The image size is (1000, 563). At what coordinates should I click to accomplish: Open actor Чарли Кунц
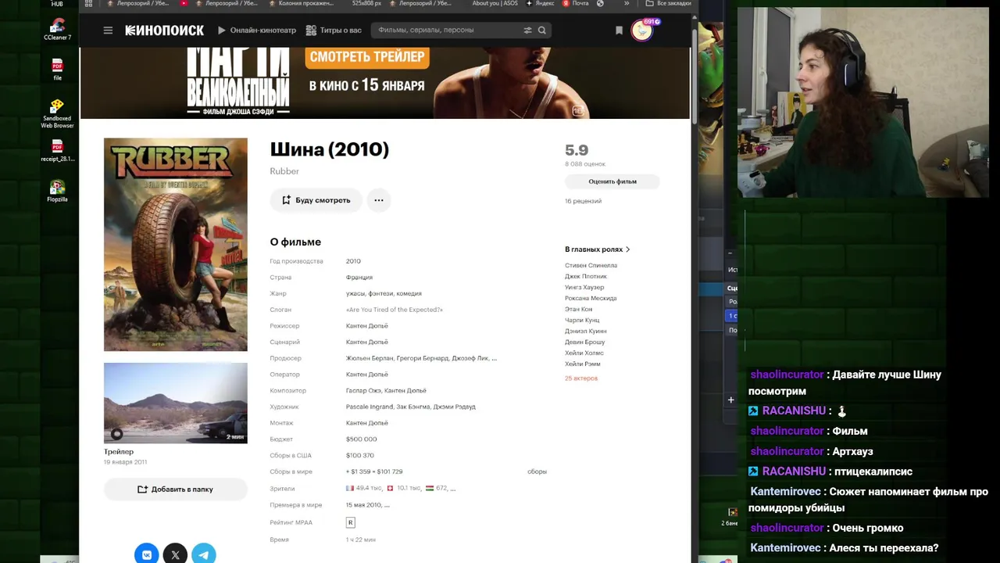[x=582, y=321]
